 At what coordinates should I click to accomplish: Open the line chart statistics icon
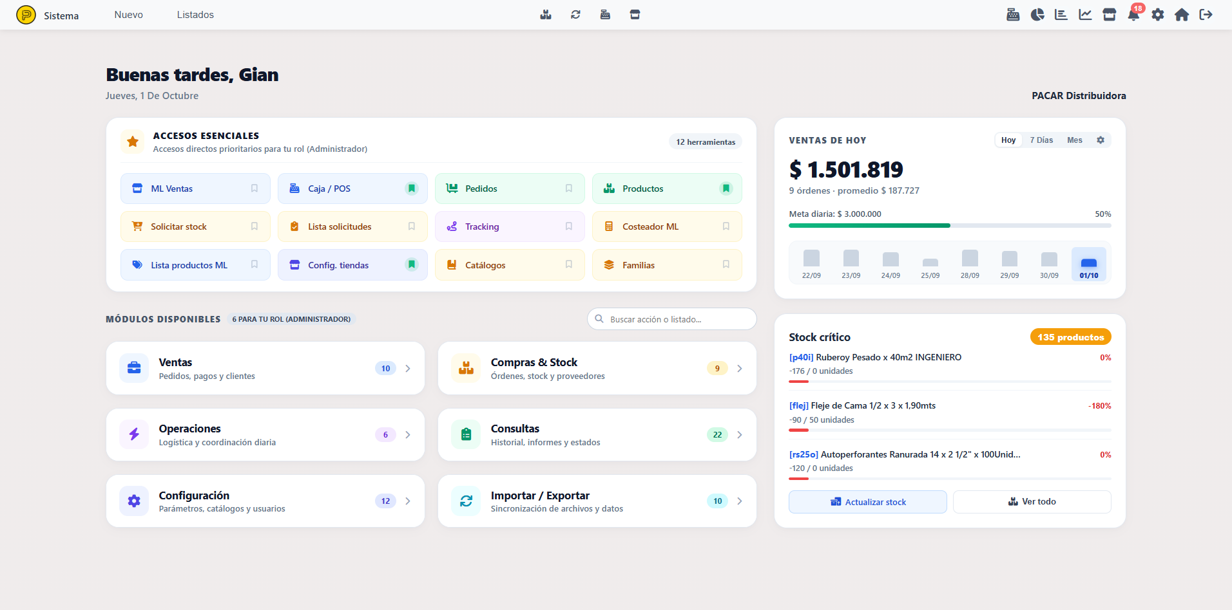[1086, 15]
